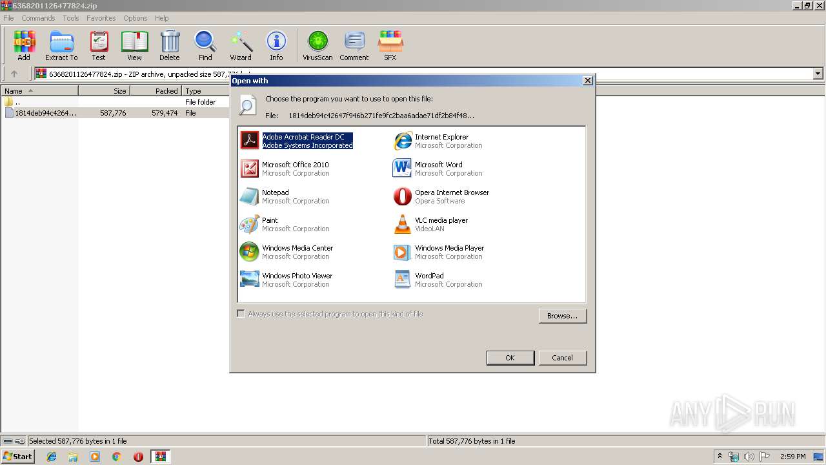Select Windows Photo Viewer program
The image size is (826, 465).
287,280
